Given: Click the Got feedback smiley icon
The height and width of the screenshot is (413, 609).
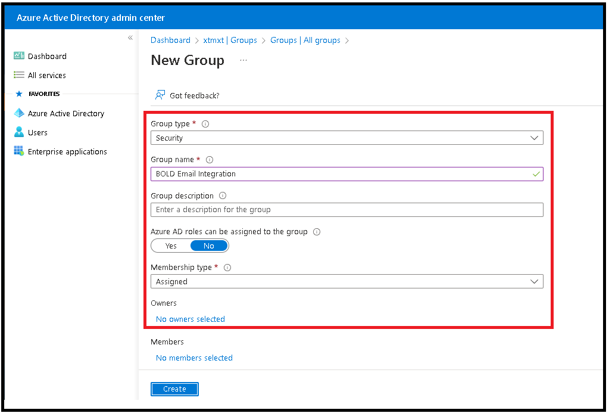Looking at the screenshot, I should 160,95.
